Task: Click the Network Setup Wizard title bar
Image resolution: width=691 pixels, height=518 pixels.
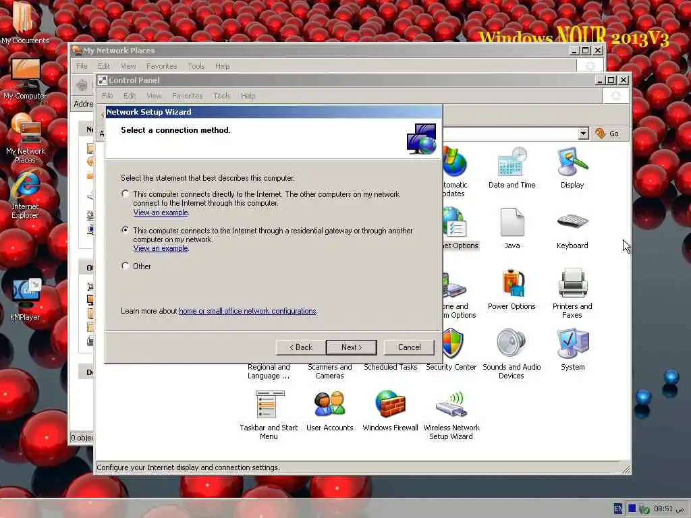Action: (273, 112)
